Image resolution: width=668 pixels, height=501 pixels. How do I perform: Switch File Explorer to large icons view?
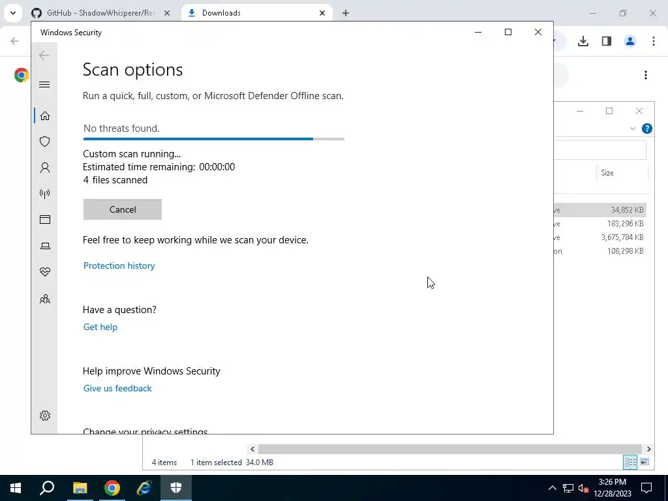tap(645, 462)
